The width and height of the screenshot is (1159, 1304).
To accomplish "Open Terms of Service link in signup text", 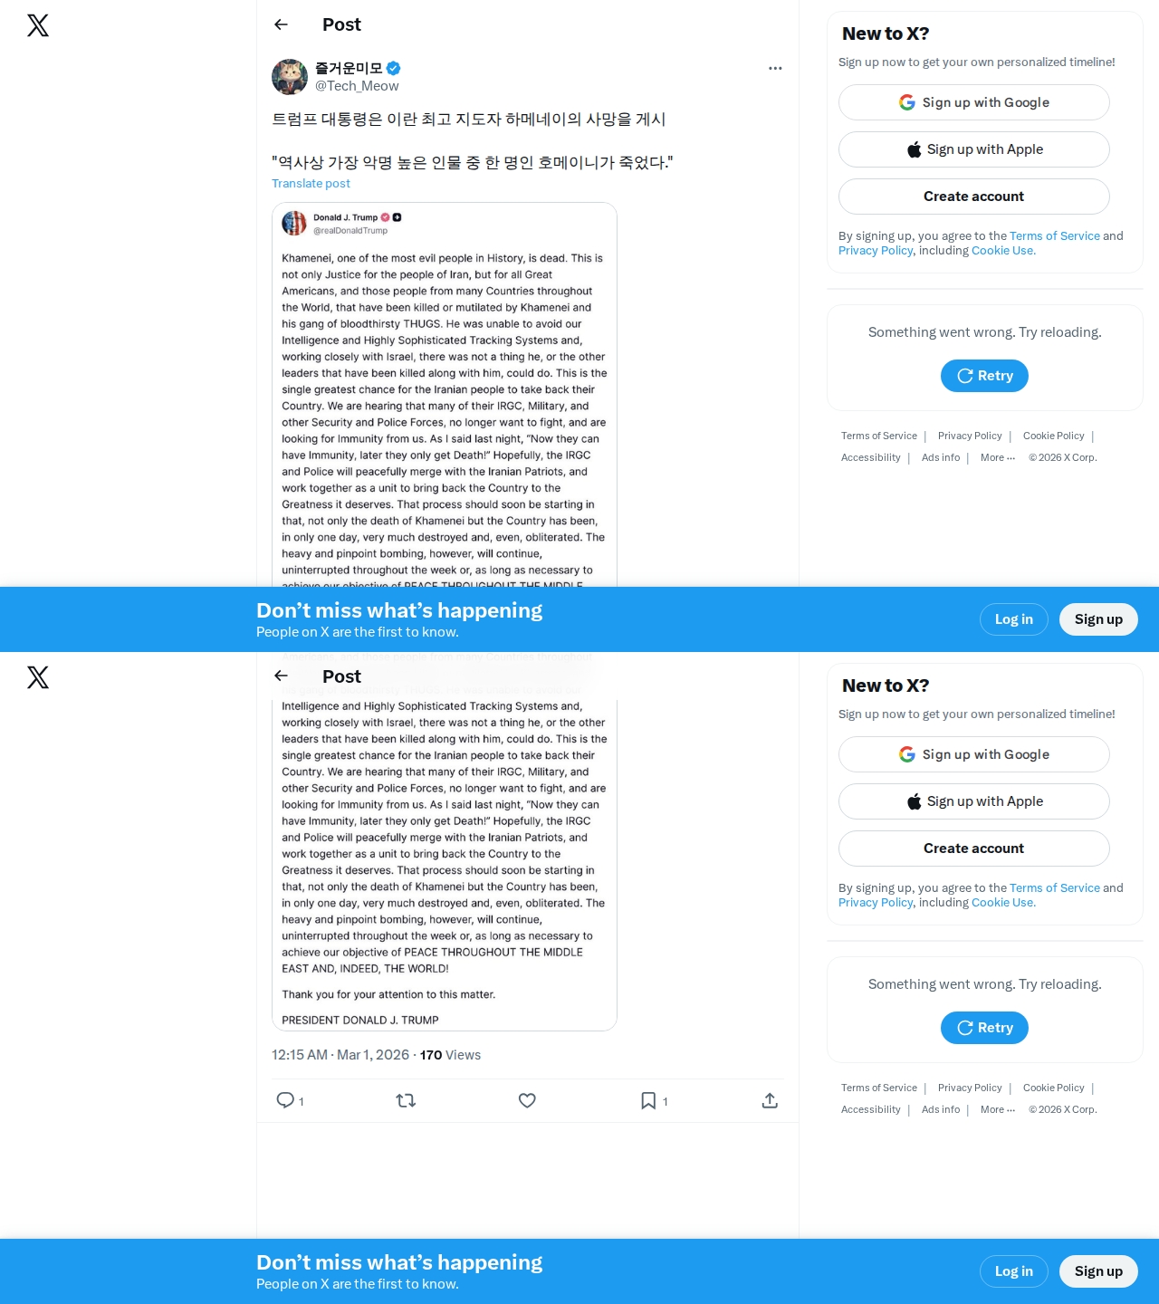I will [1055, 235].
